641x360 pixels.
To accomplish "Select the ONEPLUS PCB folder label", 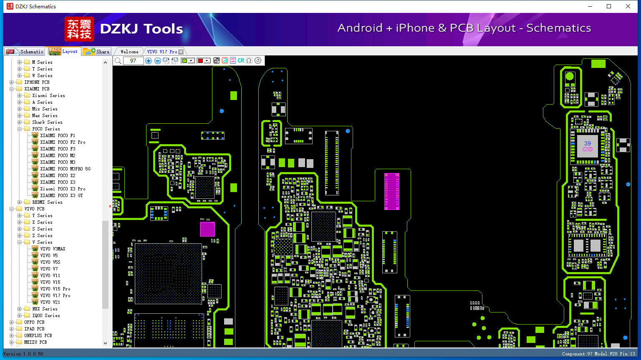I will [38, 335].
